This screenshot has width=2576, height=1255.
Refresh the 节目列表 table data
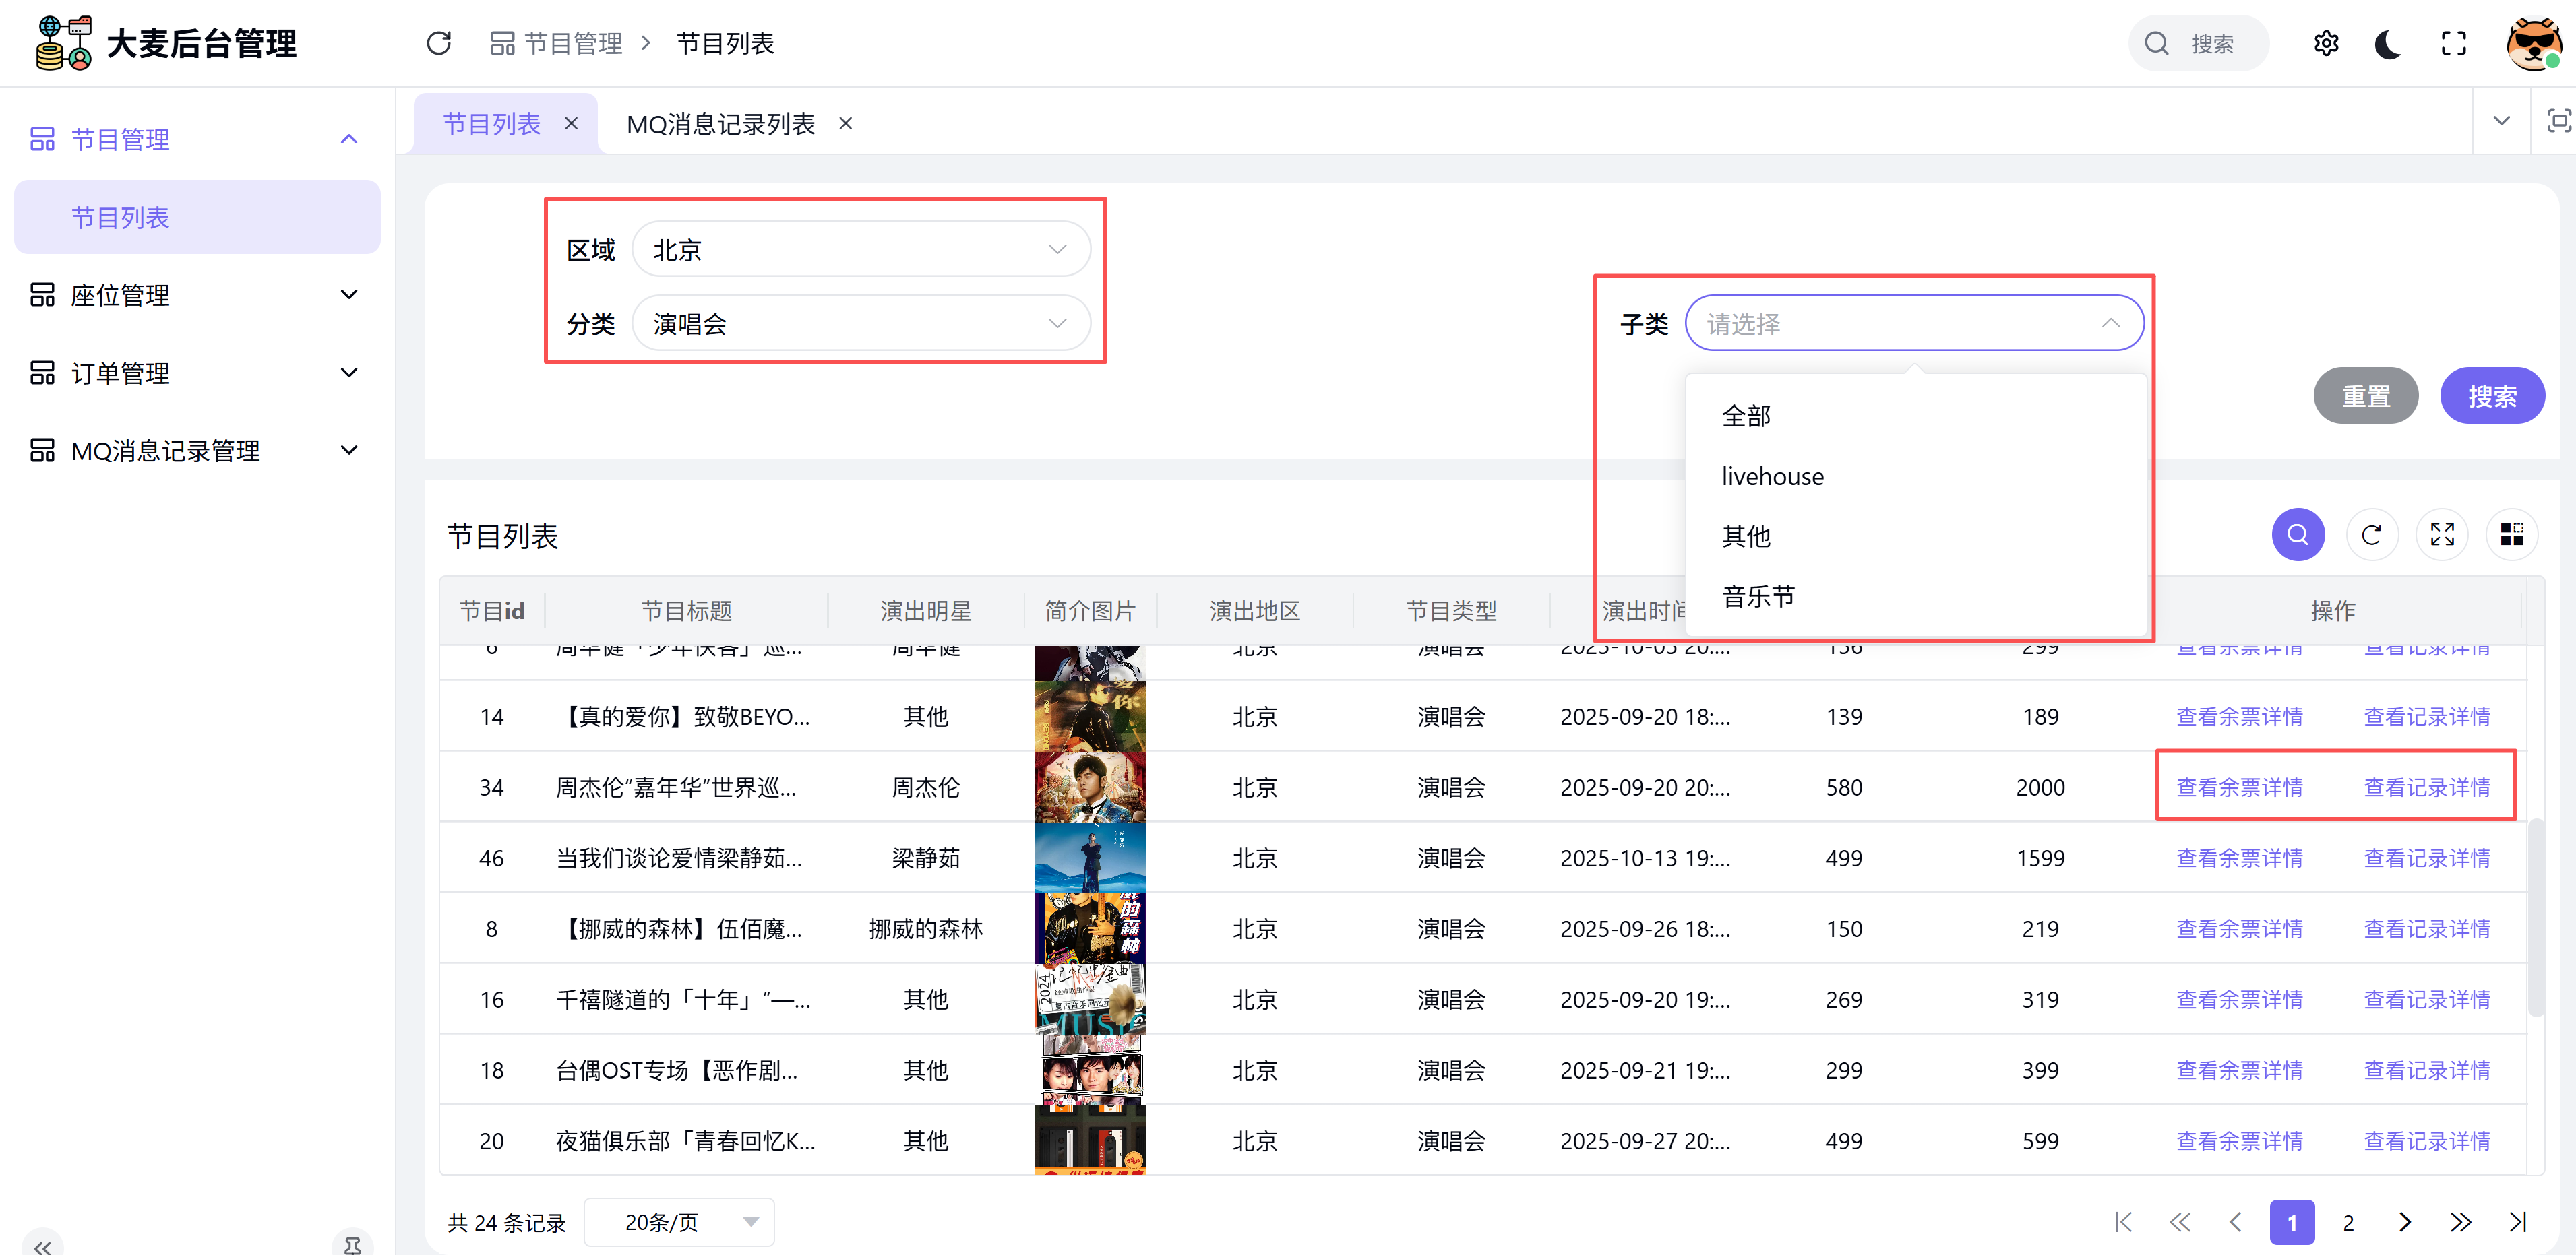2371,535
